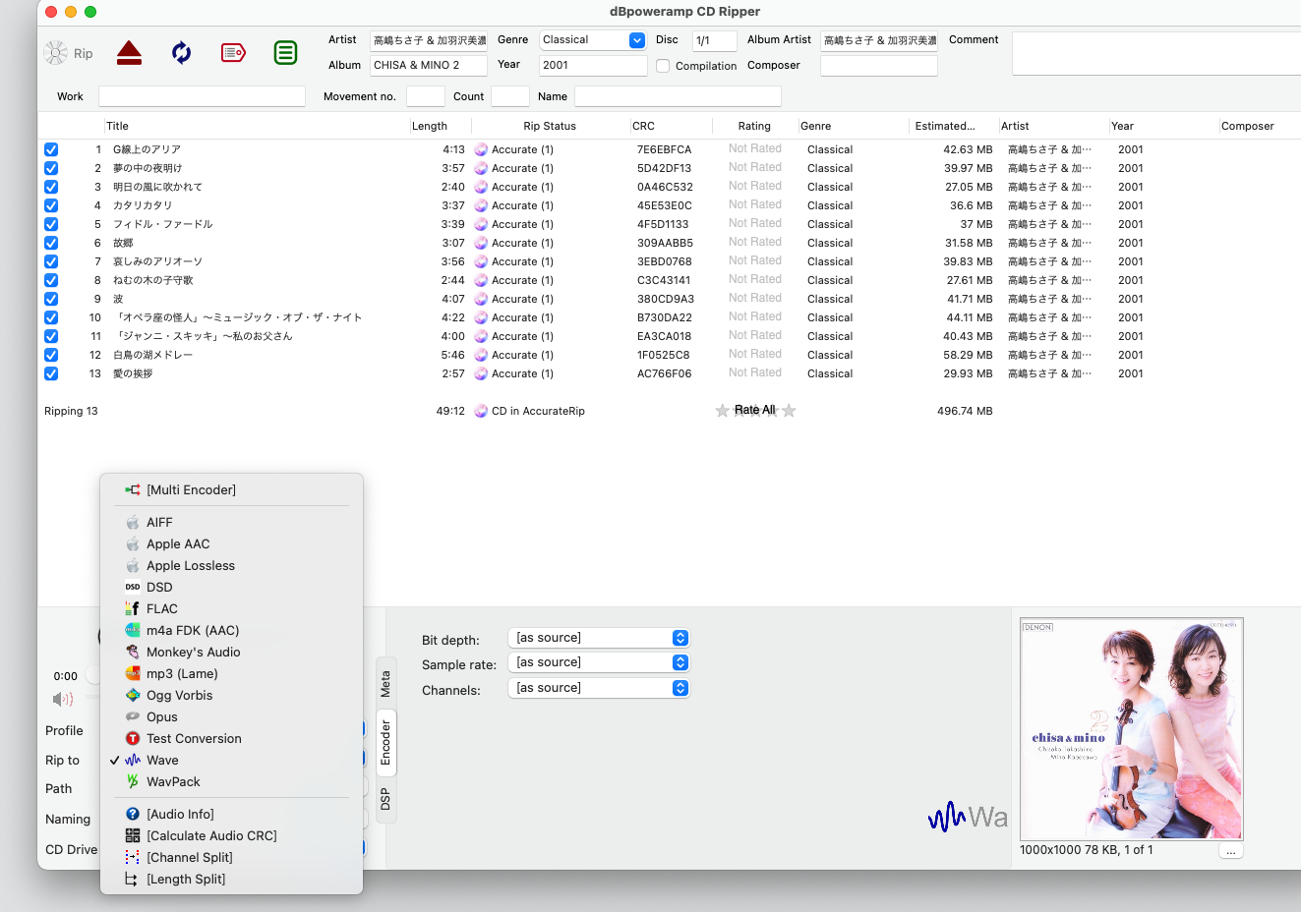Click the Album Artist input field
Viewport: 1301px width, 912px height.
click(x=879, y=40)
